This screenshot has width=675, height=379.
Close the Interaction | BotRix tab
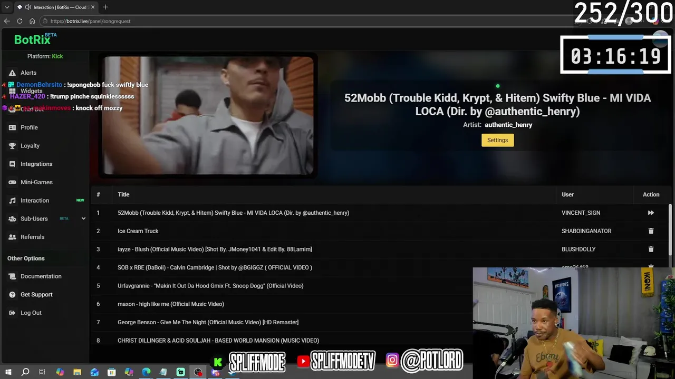tap(93, 7)
